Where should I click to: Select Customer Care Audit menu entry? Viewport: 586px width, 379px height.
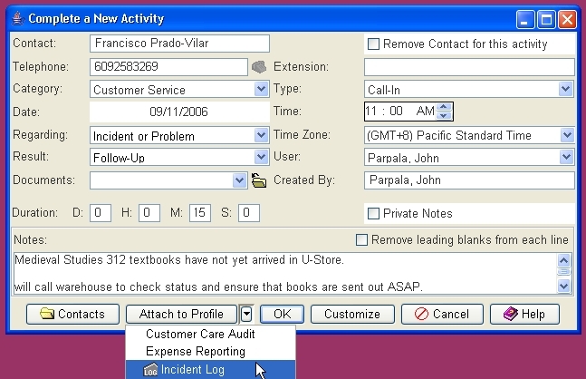[211, 334]
